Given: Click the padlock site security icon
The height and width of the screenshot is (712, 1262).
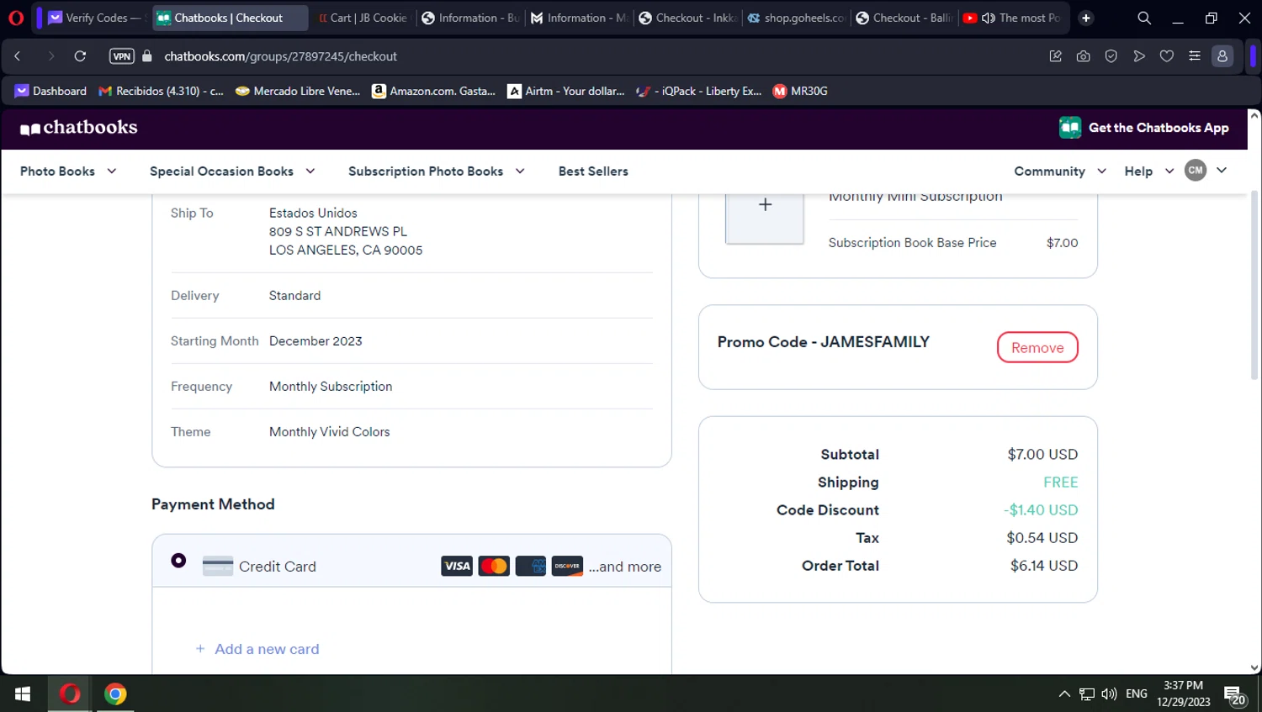Looking at the screenshot, I should pos(147,56).
